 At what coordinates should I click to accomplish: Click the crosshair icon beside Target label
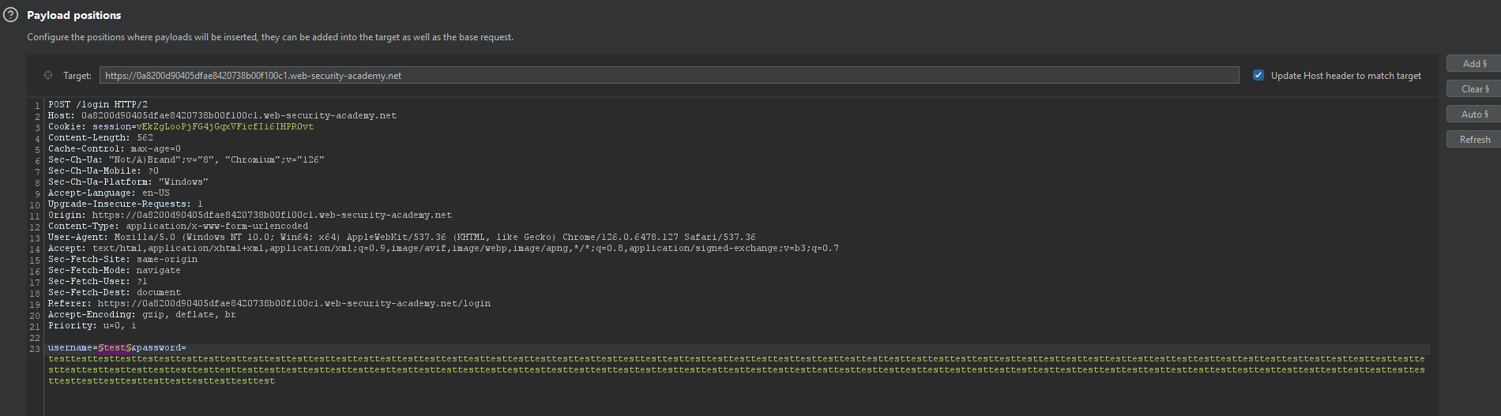pyautogui.click(x=48, y=76)
